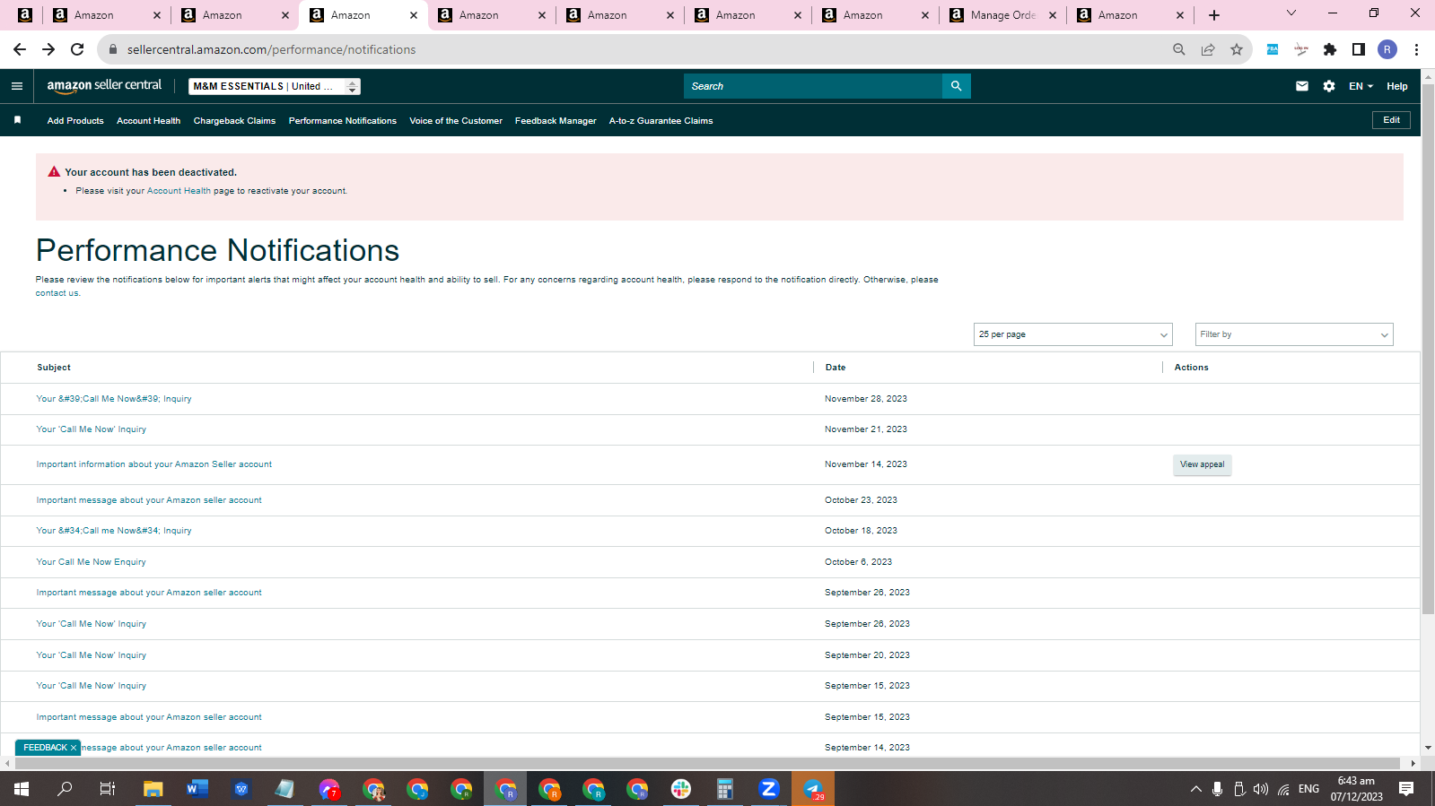Open the volume control in system tray

point(1261,789)
